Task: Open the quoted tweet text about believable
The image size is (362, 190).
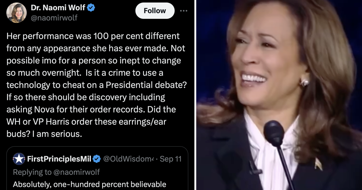Action: [x=89, y=184]
